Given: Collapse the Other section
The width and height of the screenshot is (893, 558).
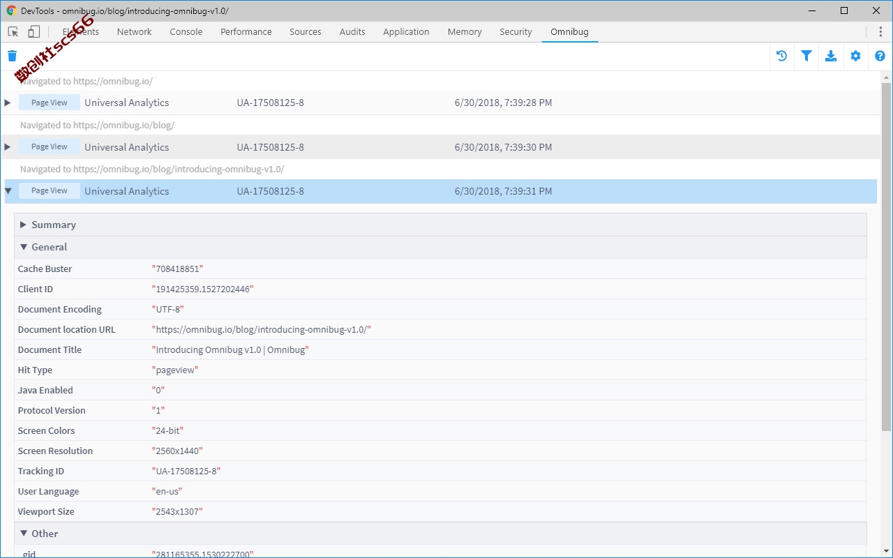Looking at the screenshot, I should point(23,534).
